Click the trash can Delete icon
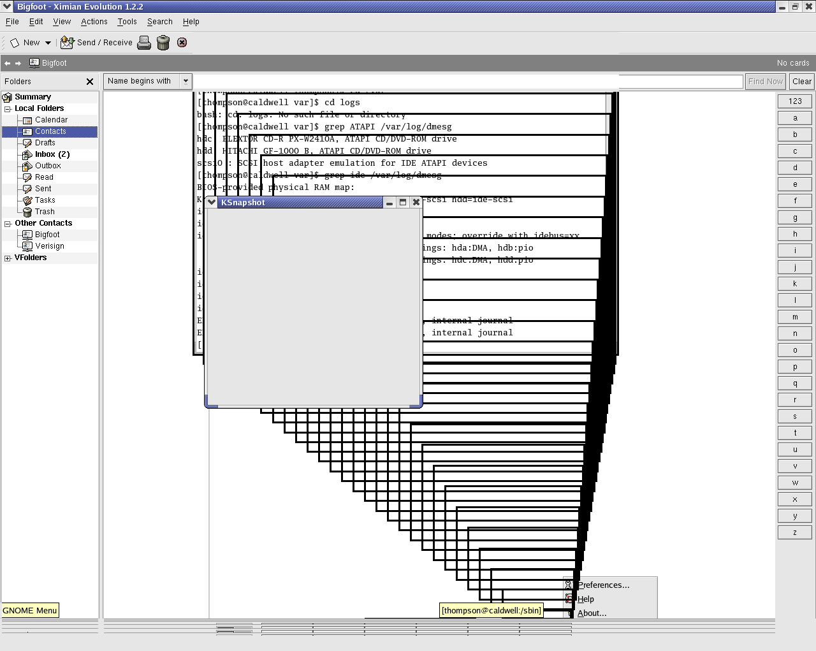Image resolution: width=816 pixels, height=651 pixels. click(x=163, y=43)
